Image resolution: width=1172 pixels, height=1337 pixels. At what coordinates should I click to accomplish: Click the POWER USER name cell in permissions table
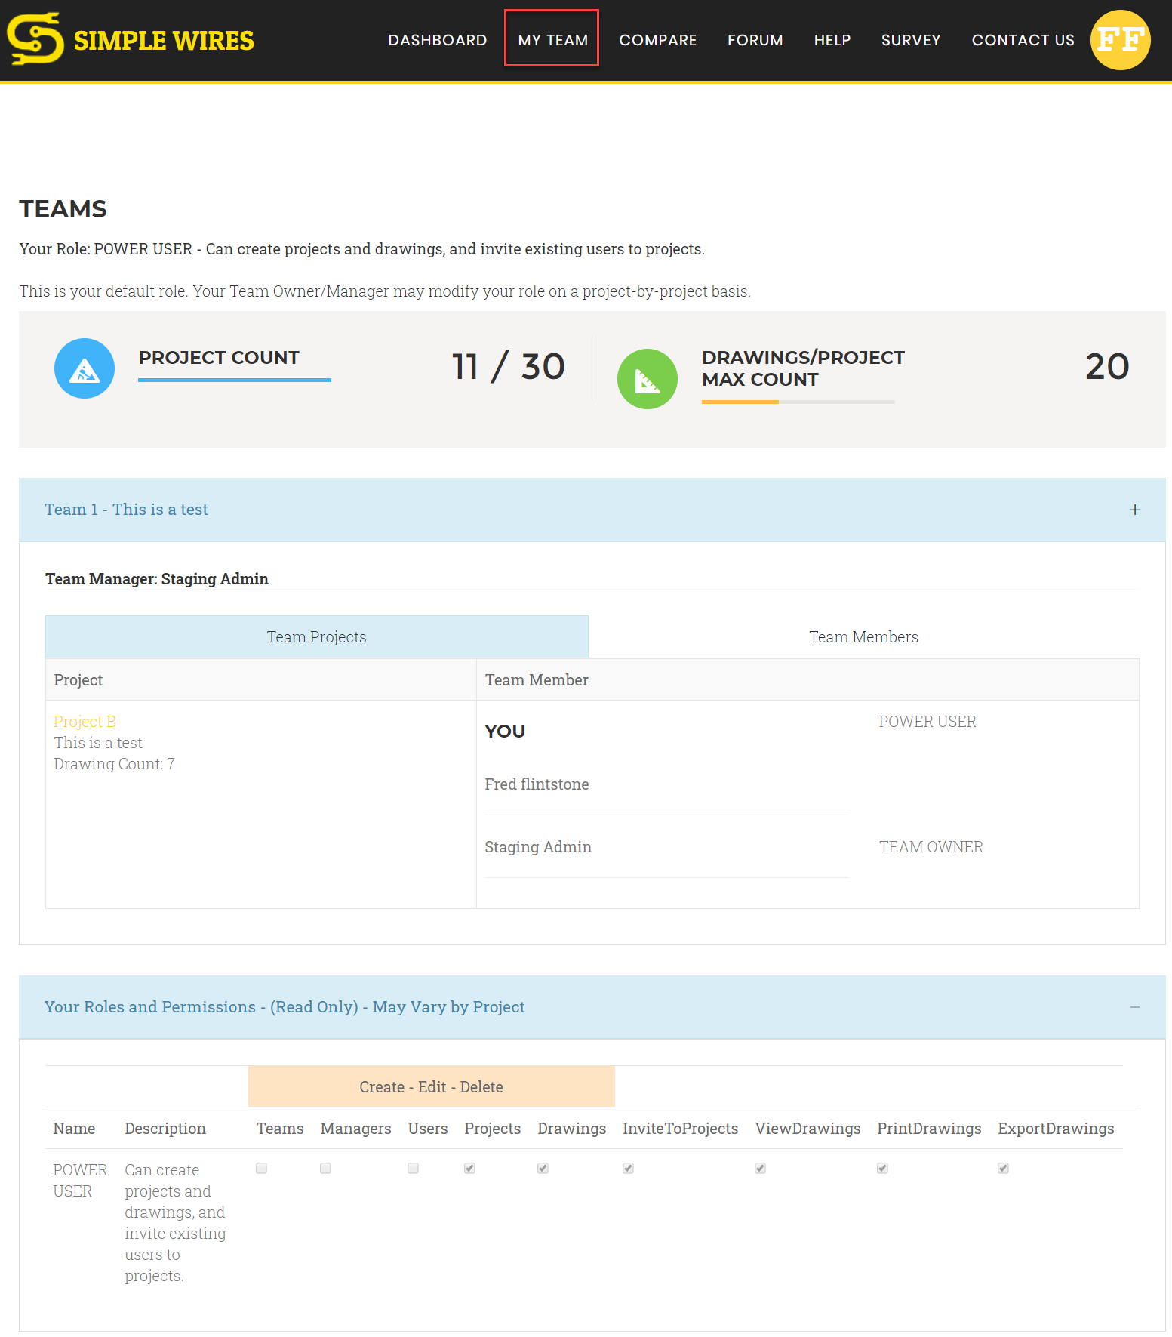(x=80, y=1181)
